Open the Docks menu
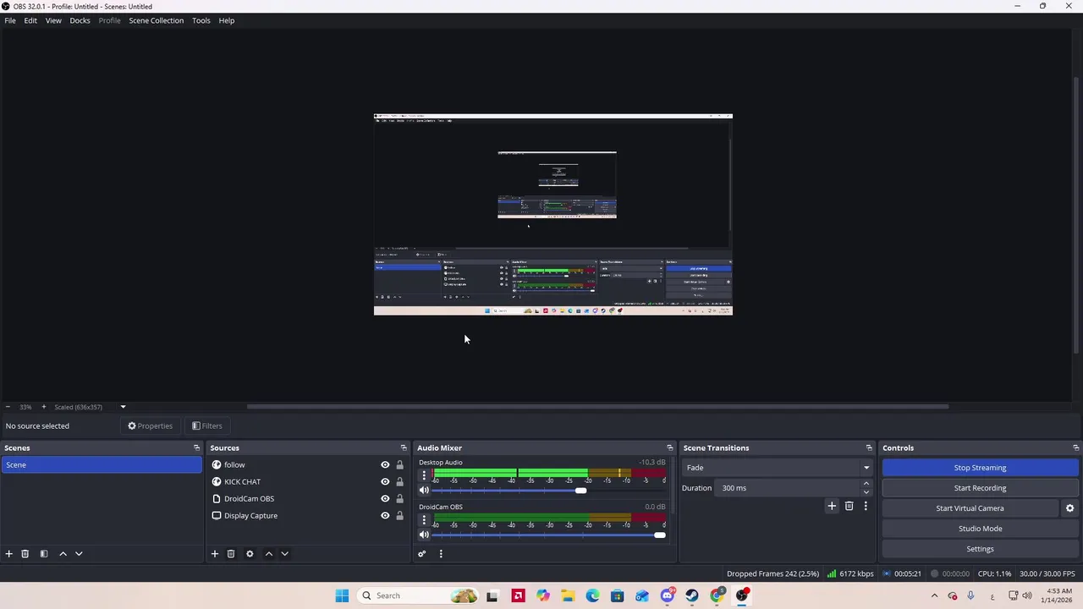Image resolution: width=1083 pixels, height=609 pixels. (80, 20)
